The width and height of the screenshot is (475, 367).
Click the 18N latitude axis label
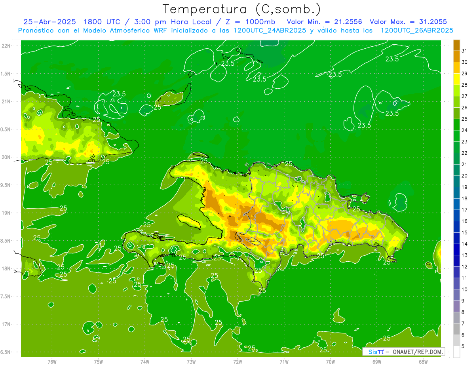(x=6, y=269)
